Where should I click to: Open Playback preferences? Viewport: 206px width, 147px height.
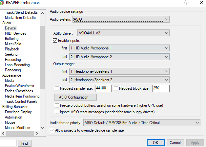[12, 49]
